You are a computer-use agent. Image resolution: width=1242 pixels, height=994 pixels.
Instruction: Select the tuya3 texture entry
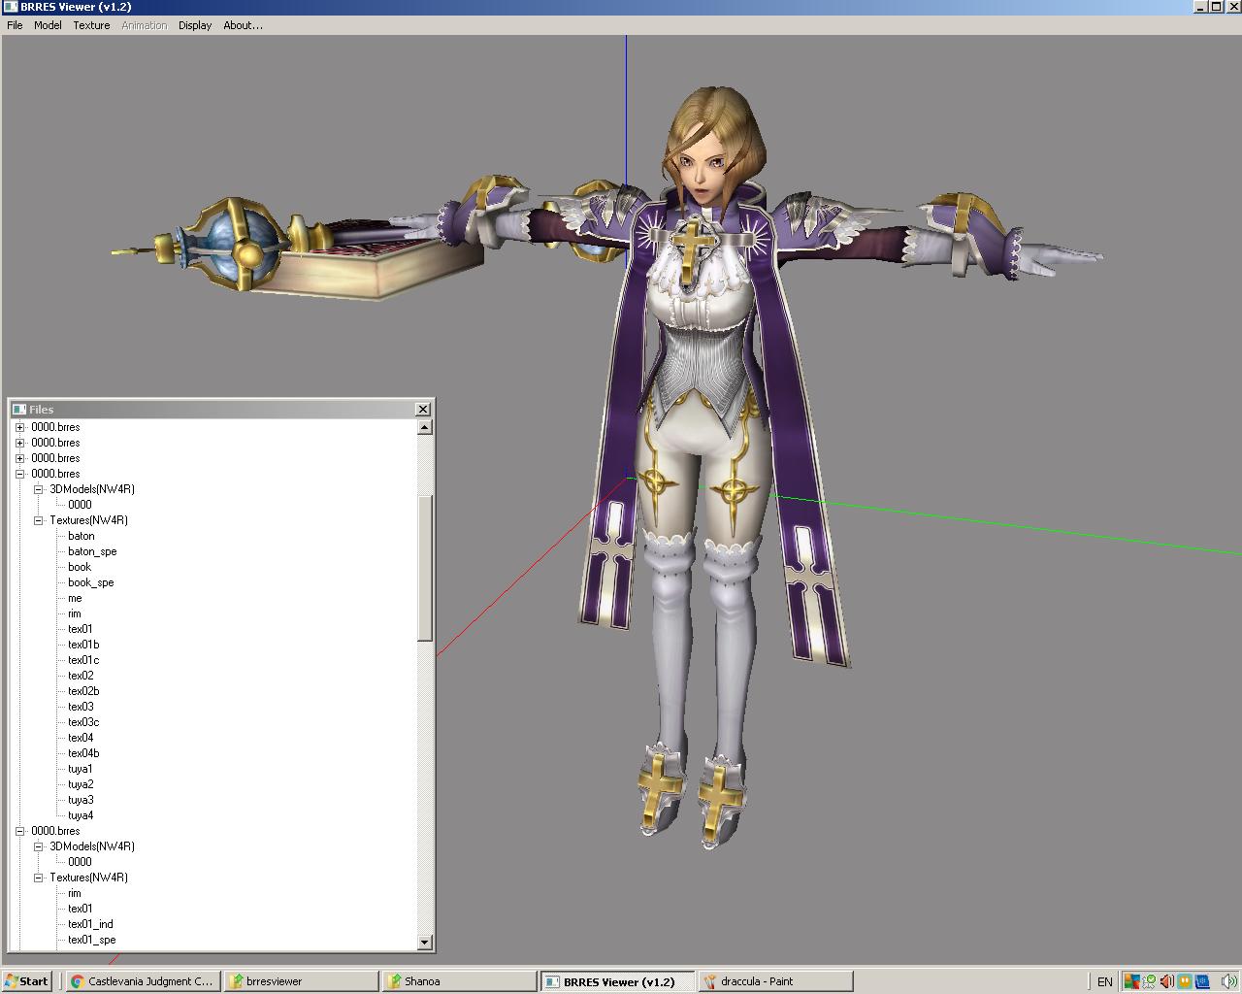[81, 799]
